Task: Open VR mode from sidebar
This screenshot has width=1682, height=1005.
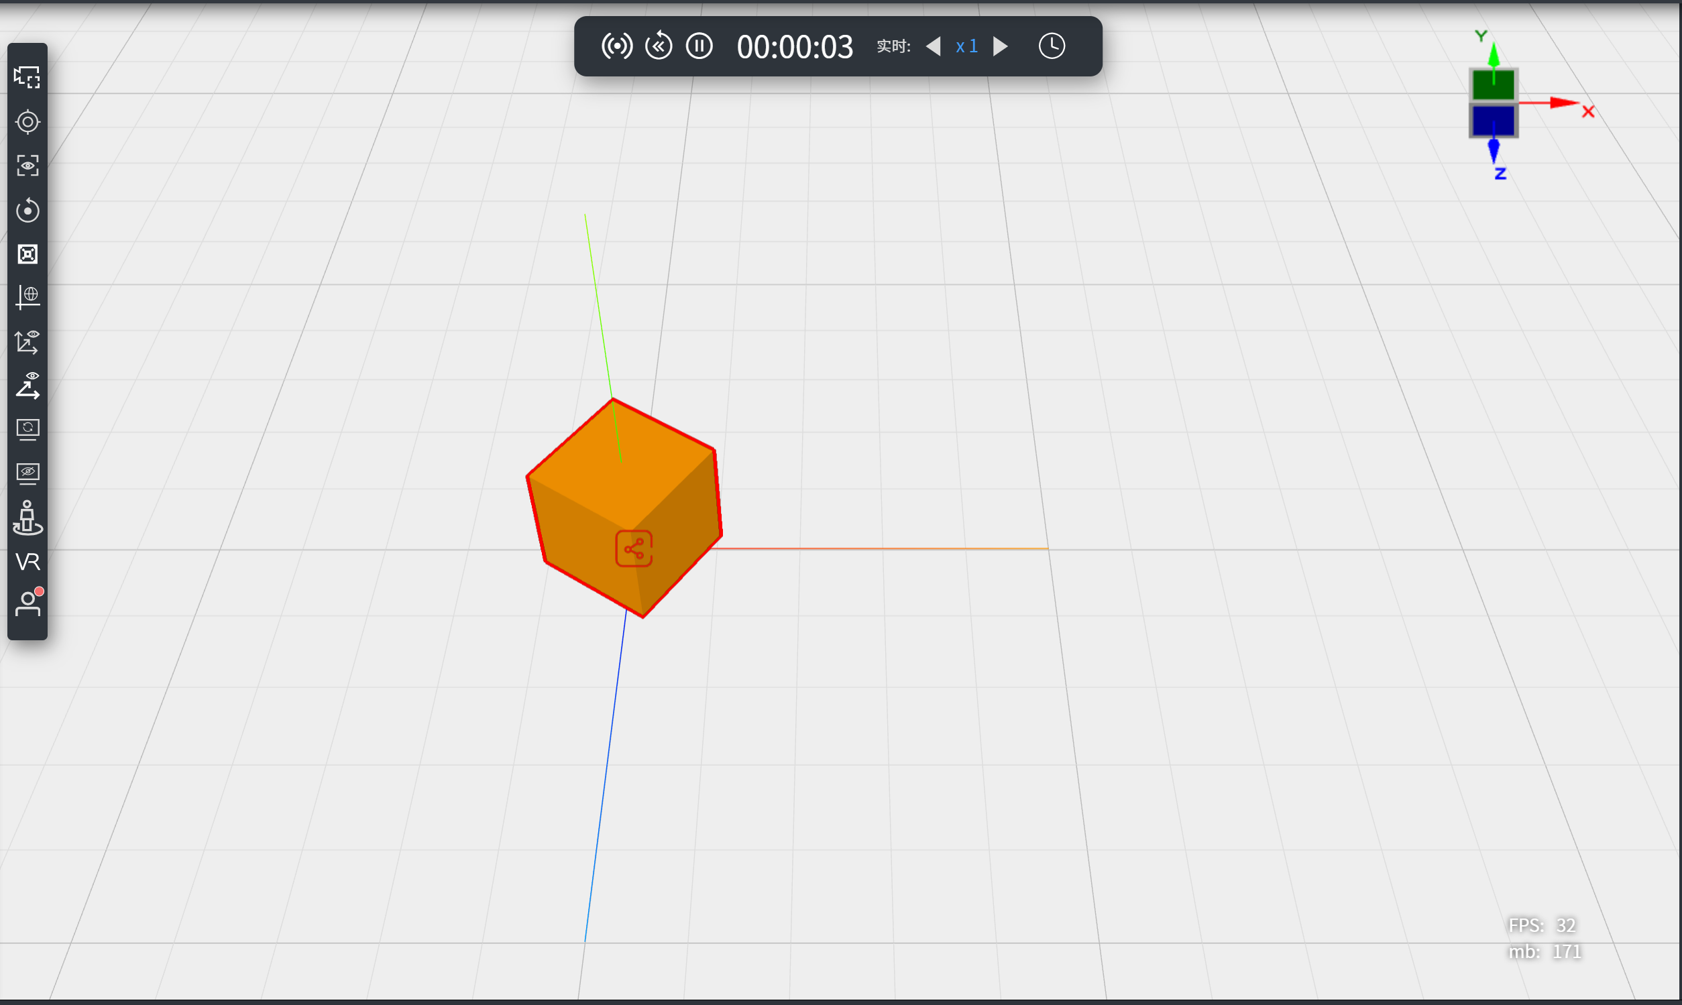Action: click(x=27, y=561)
